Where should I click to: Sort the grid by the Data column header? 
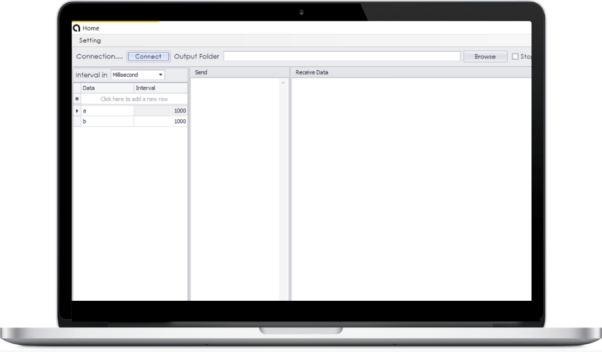(x=107, y=88)
